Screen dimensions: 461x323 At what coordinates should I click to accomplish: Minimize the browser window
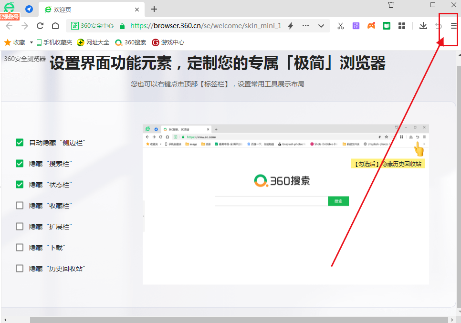[412, 5]
